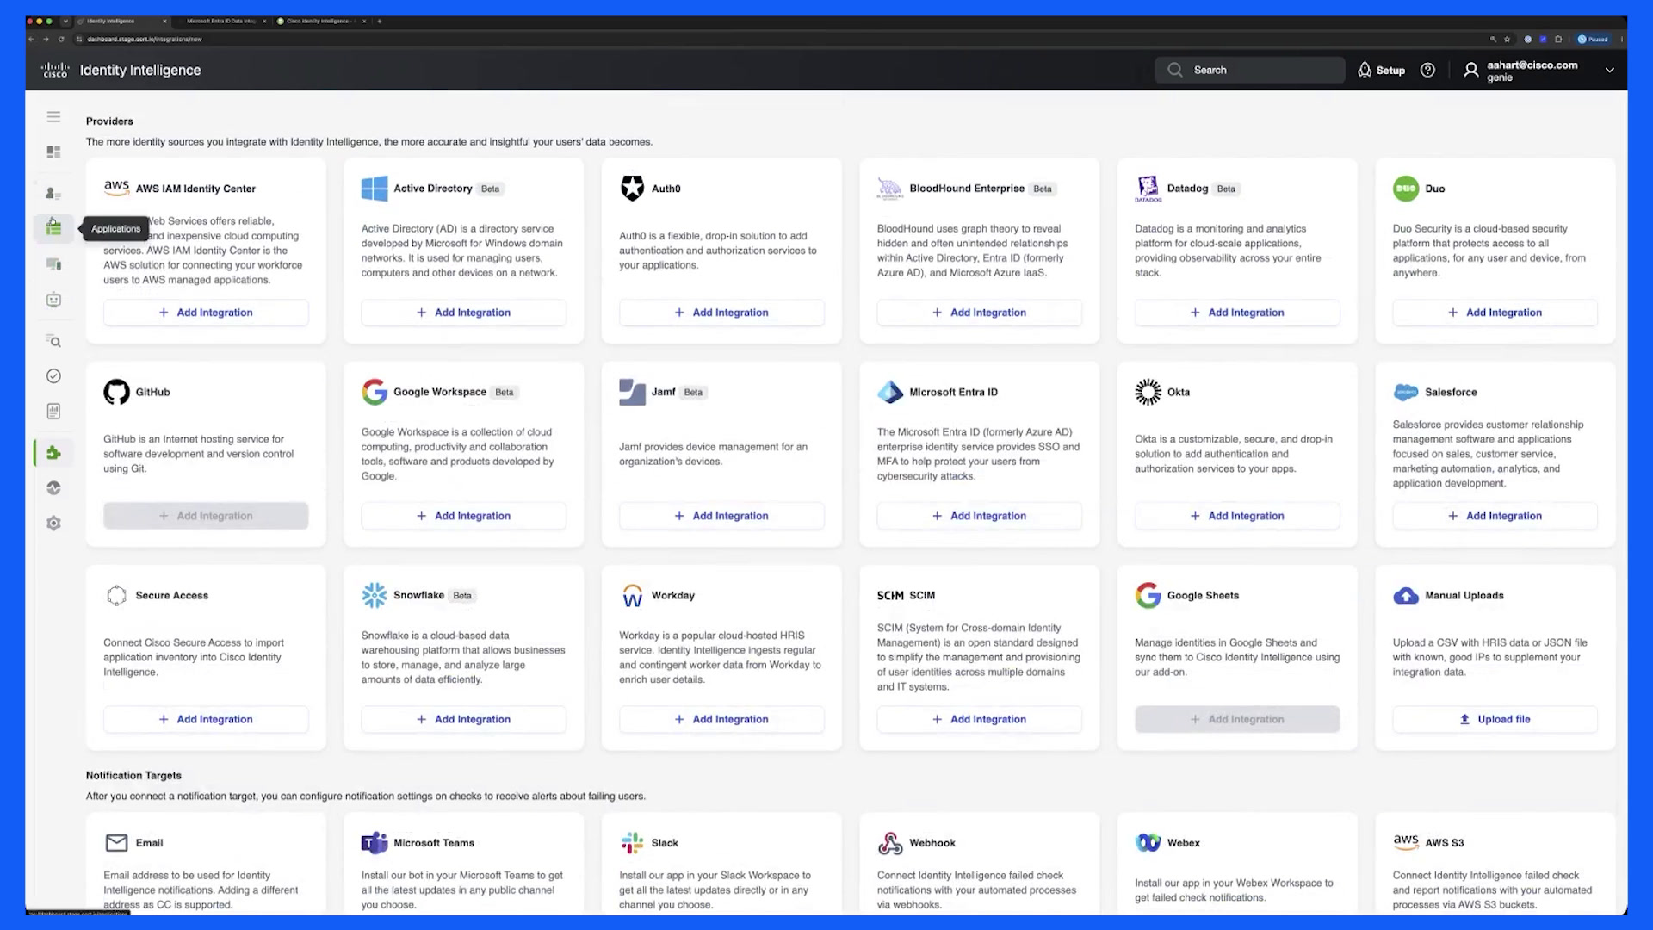Image resolution: width=1653 pixels, height=930 pixels.
Task: Click the browser address bar URL
Action: tap(145, 40)
